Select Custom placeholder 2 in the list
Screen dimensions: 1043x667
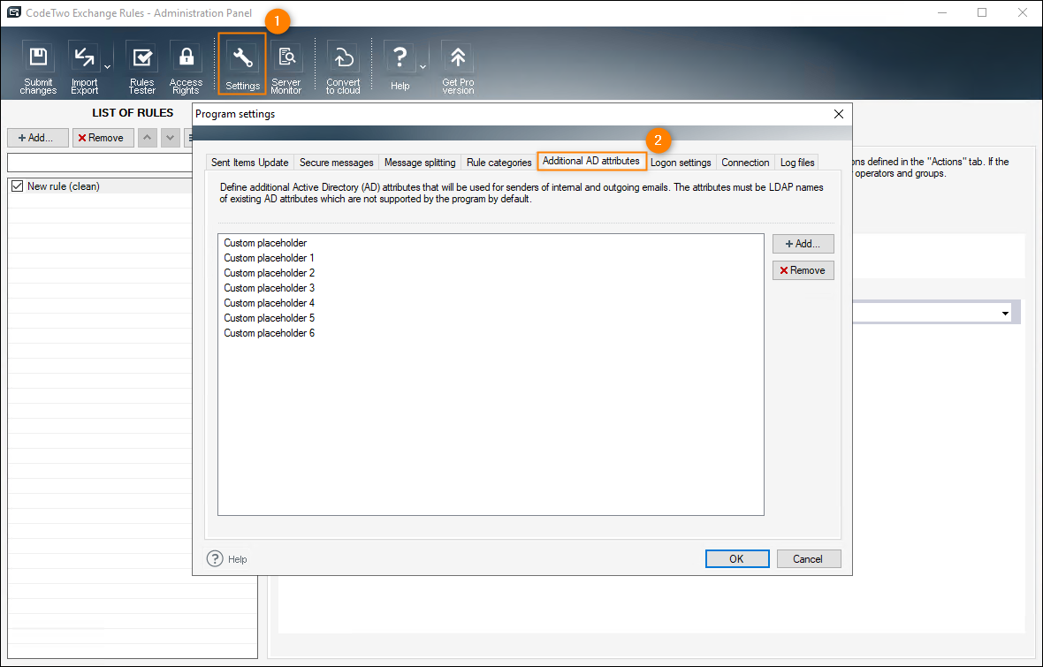point(269,273)
